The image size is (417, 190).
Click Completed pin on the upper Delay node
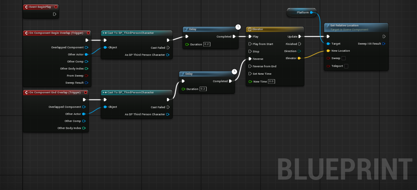click(x=234, y=37)
